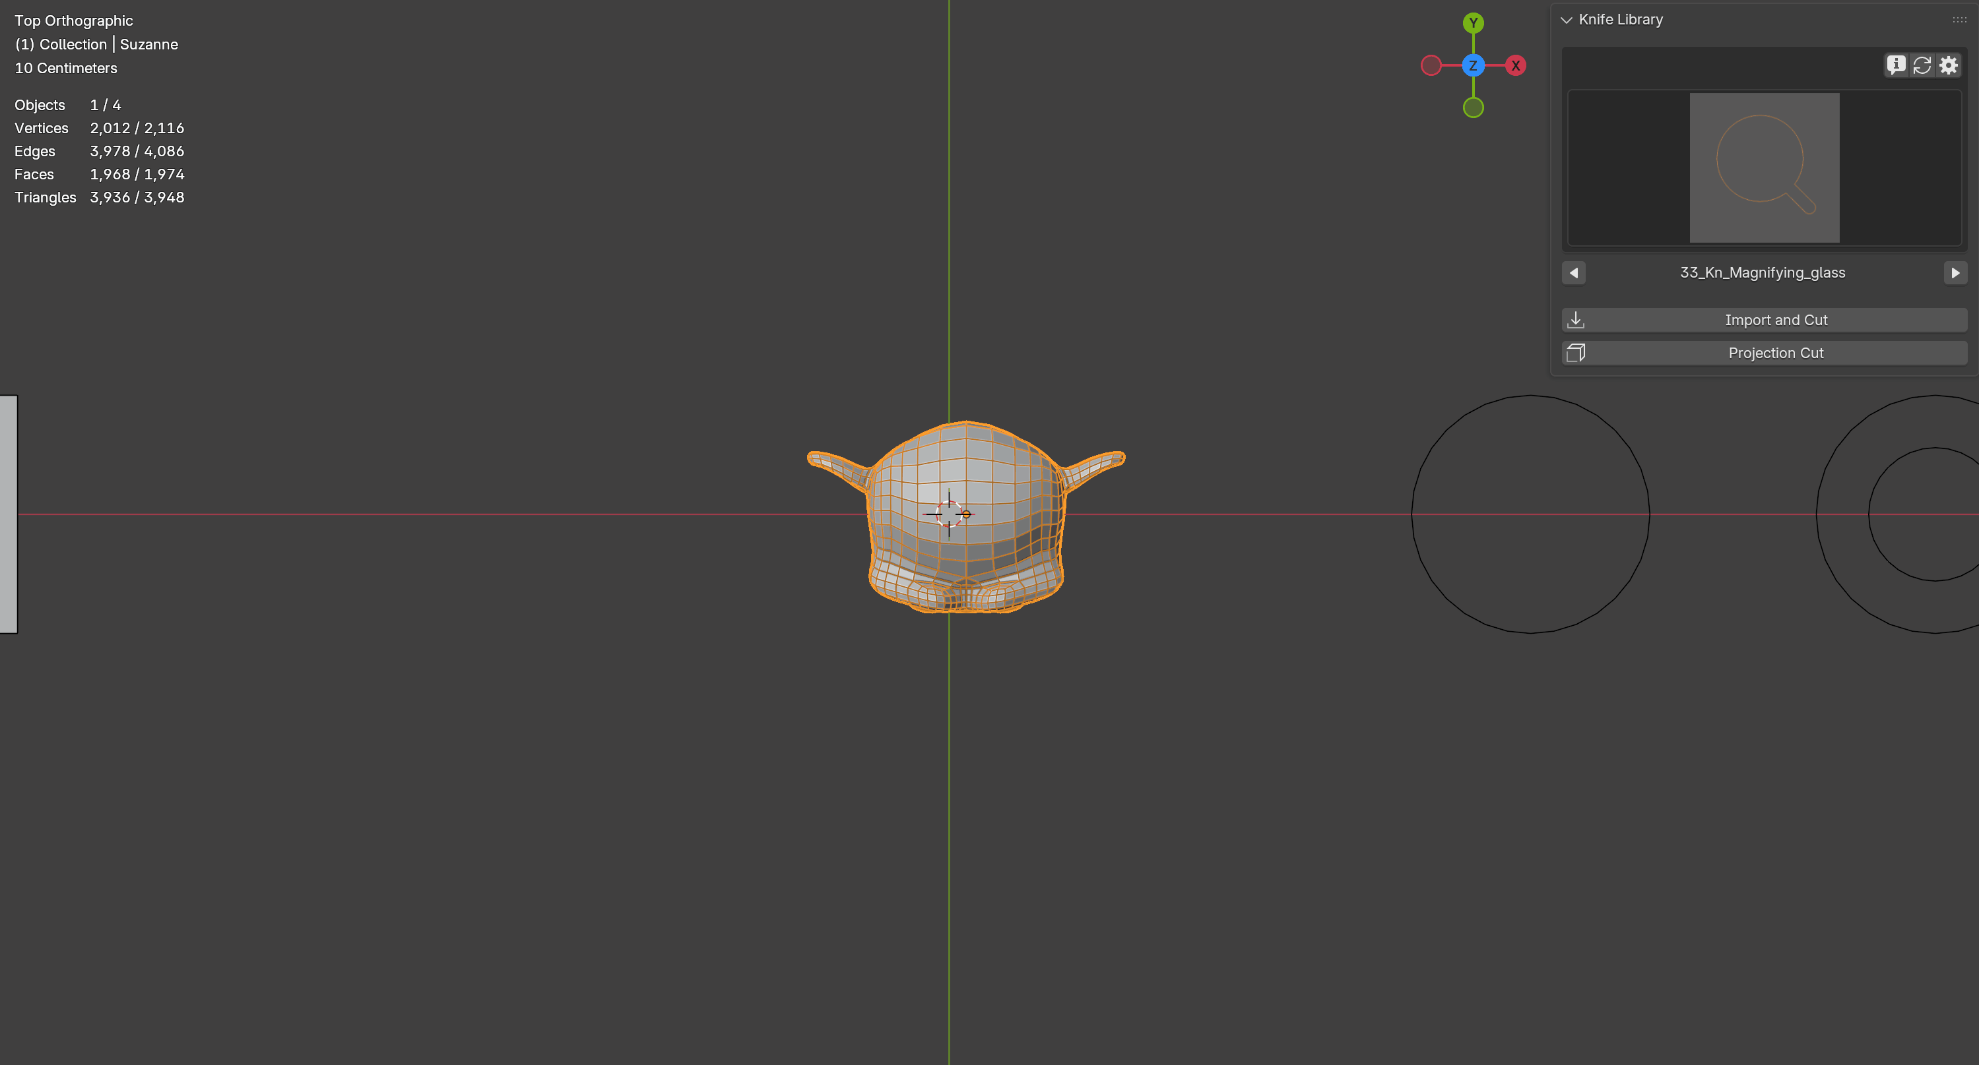
Task: Click the Objects count 1 / 4
Action: click(105, 106)
